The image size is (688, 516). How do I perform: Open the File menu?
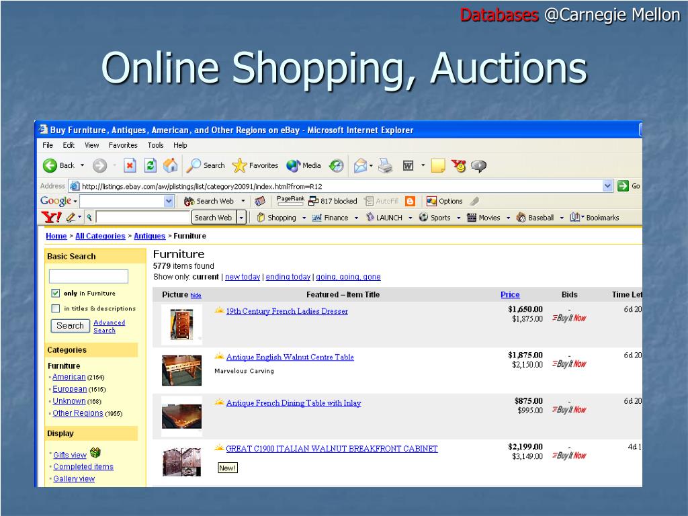[48, 145]
